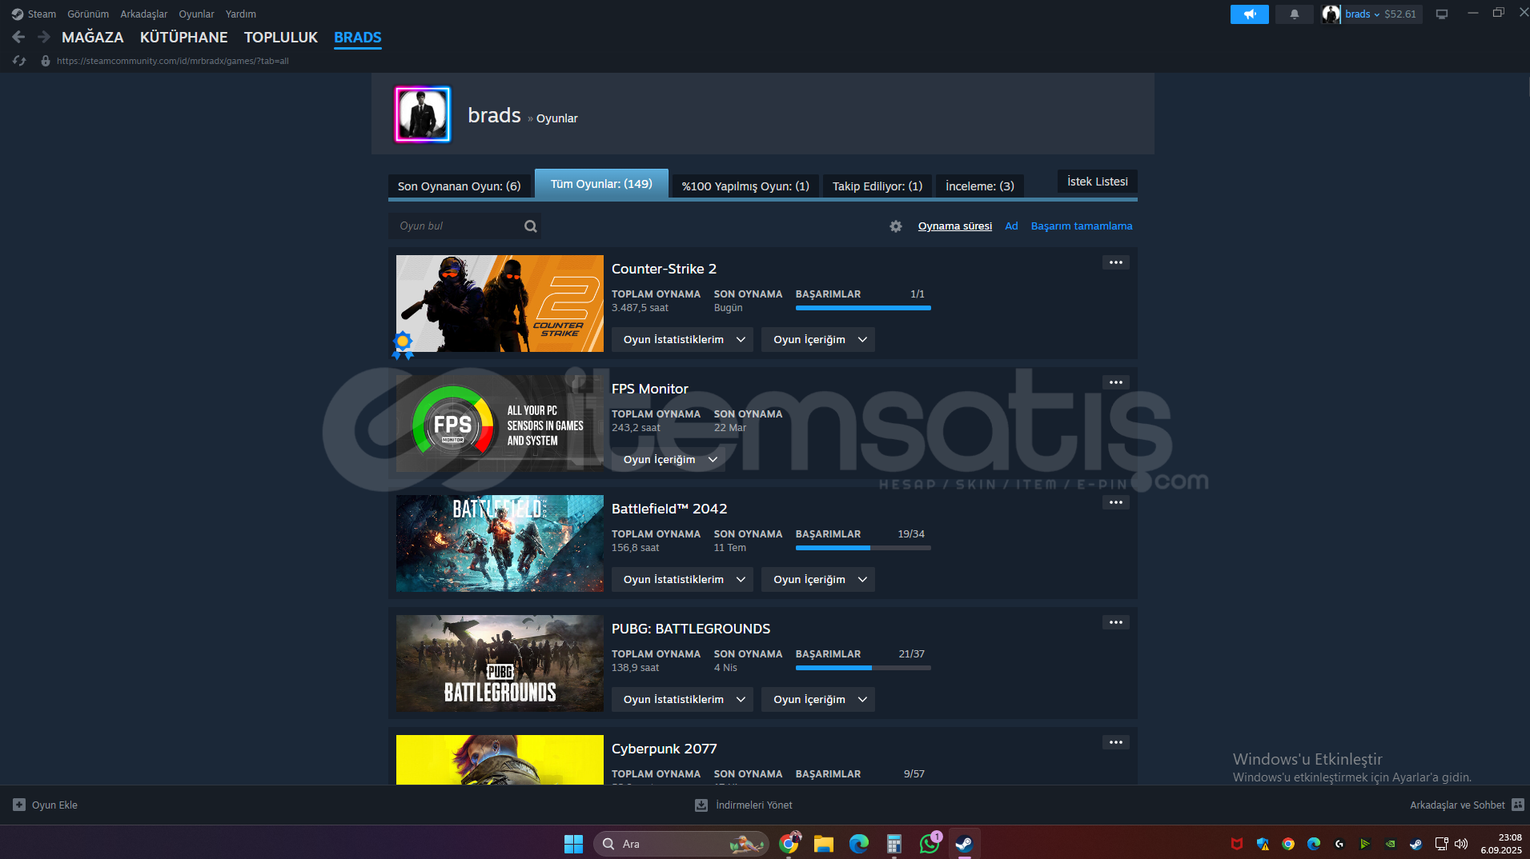The width and height of the screenshot is (1530, 859).
Task: Open the Oyunlar menu
Action: [196, 14]
